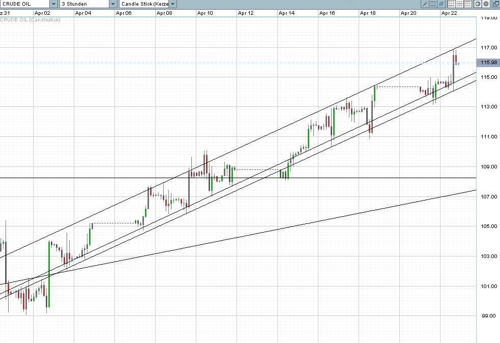Viewport: 500px width, 343px height.
Task: Click the Apr 10 date label
Action: pyautogui.click(x=205, y=13)
